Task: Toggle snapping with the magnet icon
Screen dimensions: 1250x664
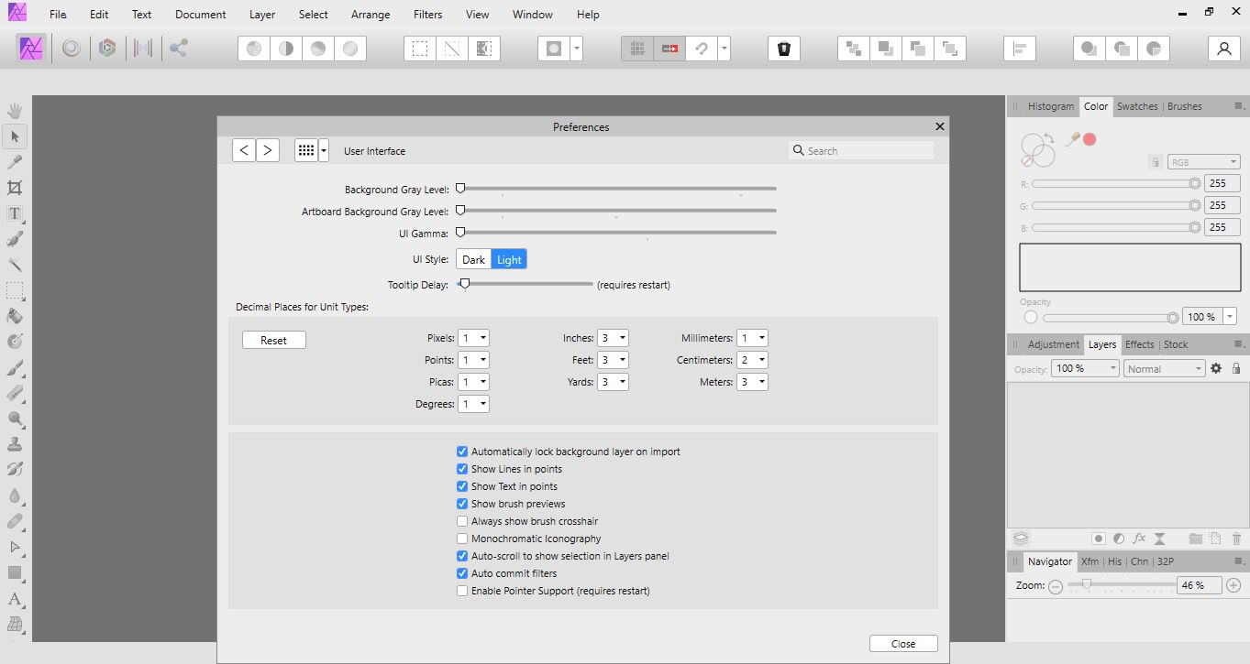Action: (x=702, y=48)
